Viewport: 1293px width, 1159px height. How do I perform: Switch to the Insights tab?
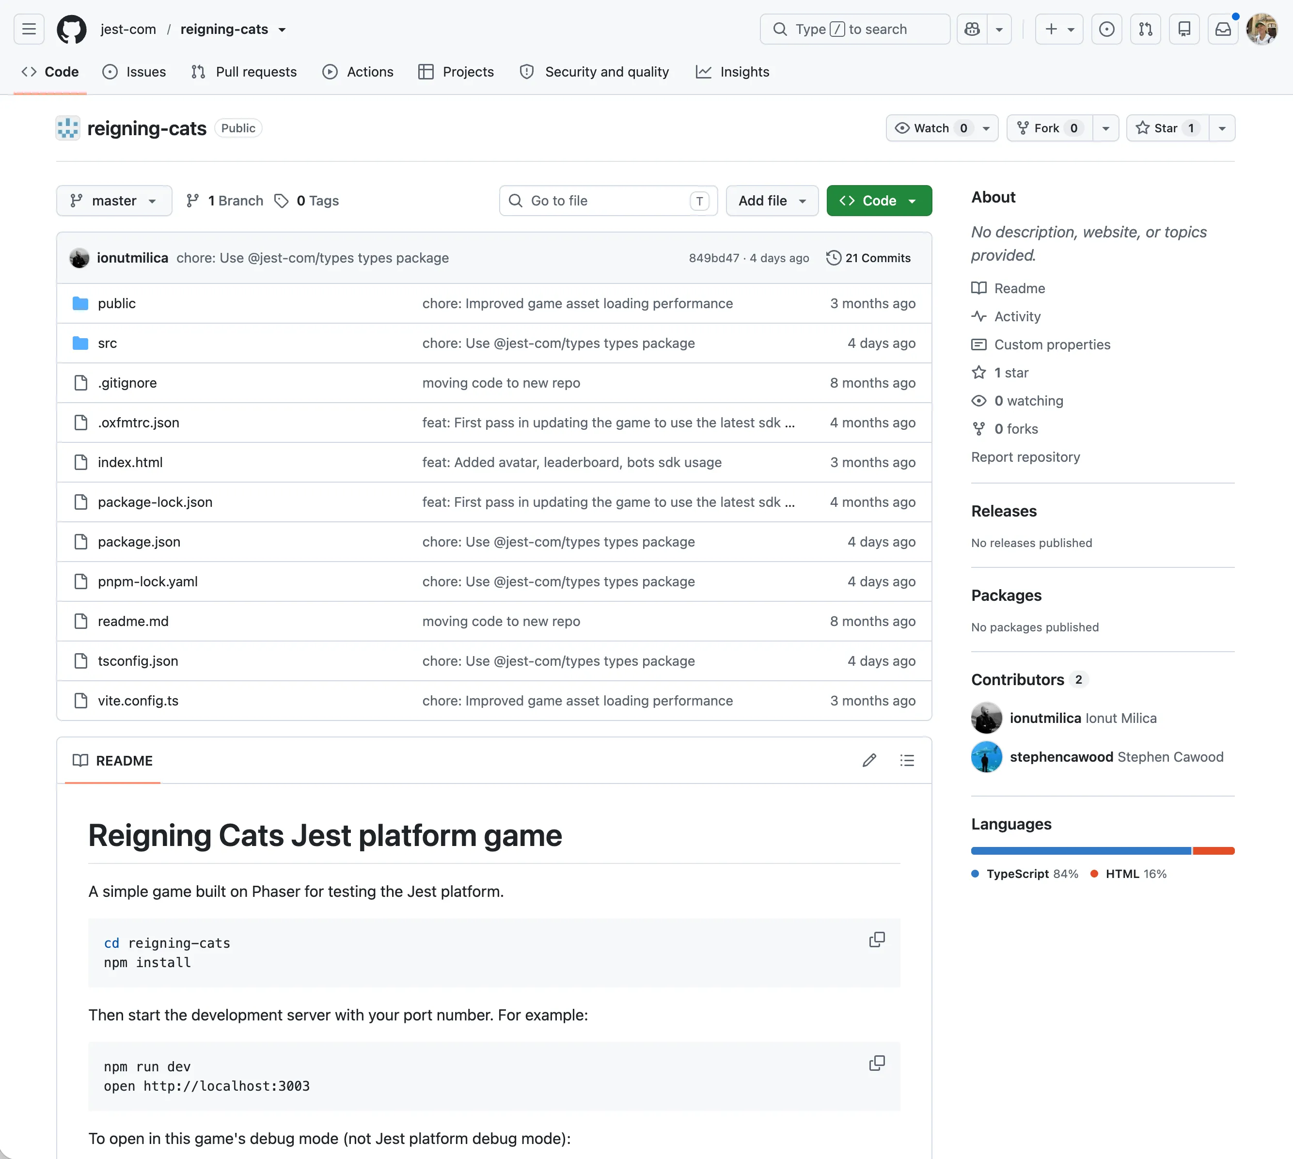(732, 72)
